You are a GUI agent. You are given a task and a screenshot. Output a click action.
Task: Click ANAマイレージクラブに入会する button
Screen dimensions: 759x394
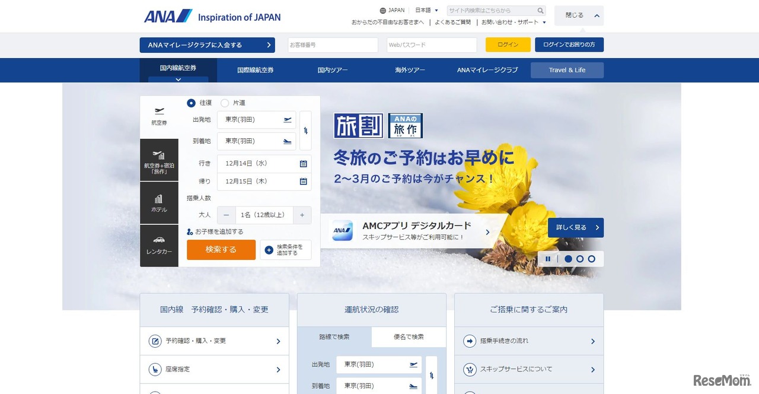pyautogui.click(x=208, y=45)
